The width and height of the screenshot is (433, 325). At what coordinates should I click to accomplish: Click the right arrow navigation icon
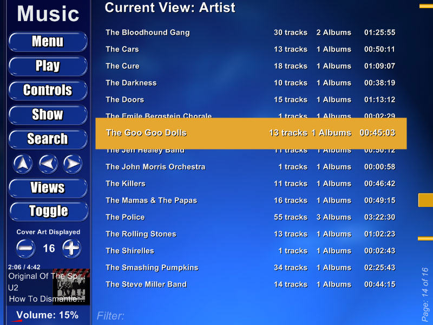click(x=73, y=164)
